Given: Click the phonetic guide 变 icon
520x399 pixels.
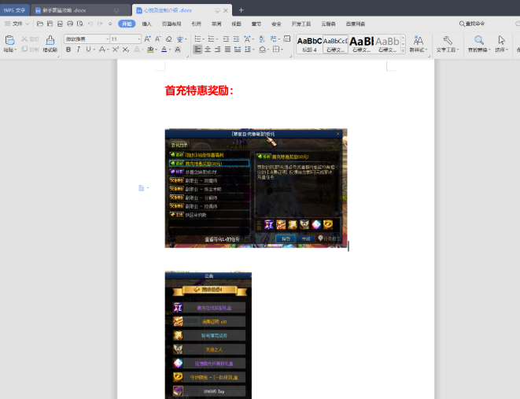Looking at the screenshot, I should point(179,39).
